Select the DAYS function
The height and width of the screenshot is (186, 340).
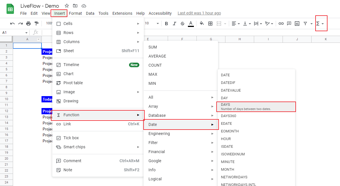tap(256, 107)
